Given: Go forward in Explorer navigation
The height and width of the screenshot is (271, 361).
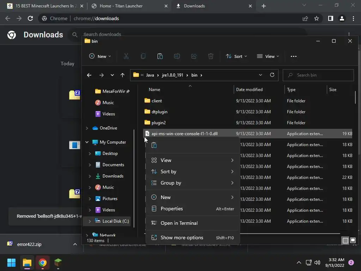Looking at the screenshot, I should coord(101,75).
